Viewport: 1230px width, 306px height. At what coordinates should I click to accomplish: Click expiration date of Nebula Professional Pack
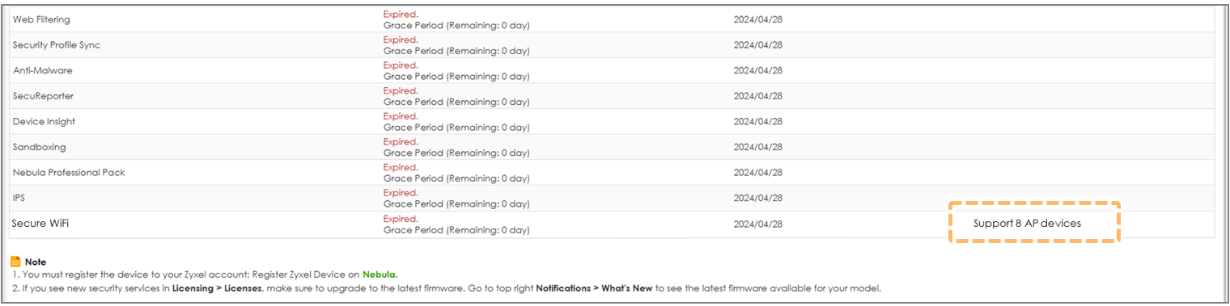(758, 173)
